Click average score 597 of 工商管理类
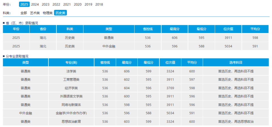 click(192, 80)
